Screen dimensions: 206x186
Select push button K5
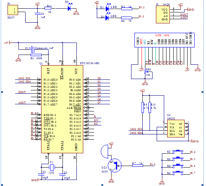[x=178, y=173]
